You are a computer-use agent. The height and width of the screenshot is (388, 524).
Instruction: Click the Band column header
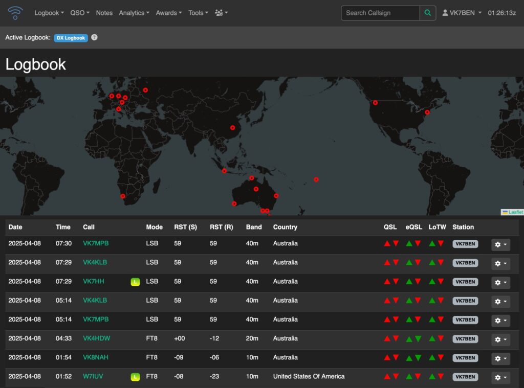pyautogui.click(x=254, y=227)
